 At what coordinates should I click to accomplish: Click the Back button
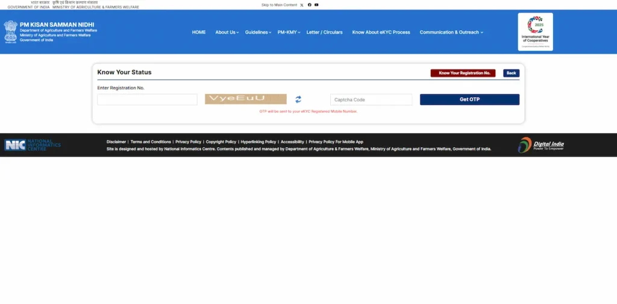[511, 73]
